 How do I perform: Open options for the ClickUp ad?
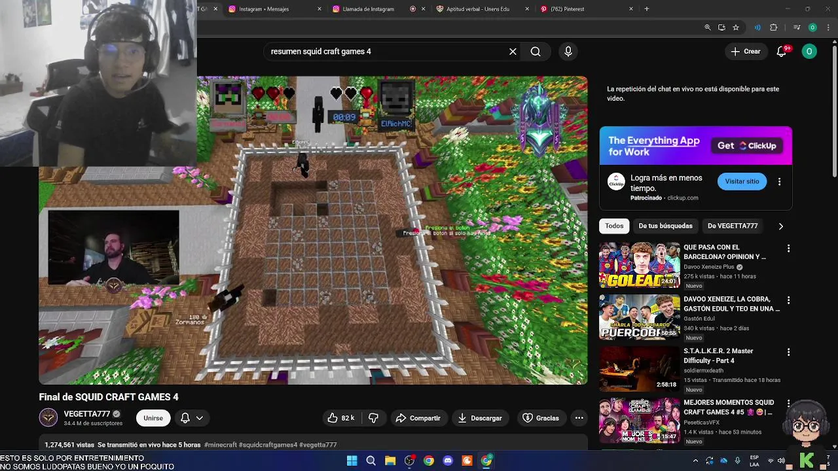click(779, 182)
